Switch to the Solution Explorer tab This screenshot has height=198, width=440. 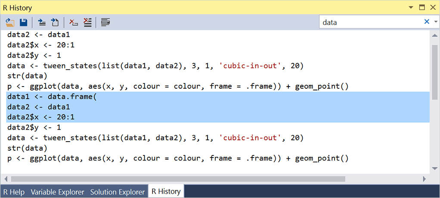click(117, 192)
